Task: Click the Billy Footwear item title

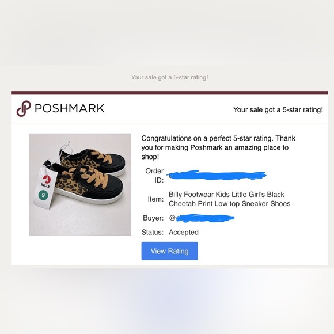Action: tap(229, 199)
